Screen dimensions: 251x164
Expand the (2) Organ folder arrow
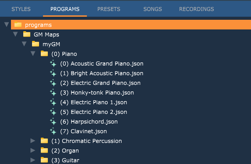[x=33, y=150]
